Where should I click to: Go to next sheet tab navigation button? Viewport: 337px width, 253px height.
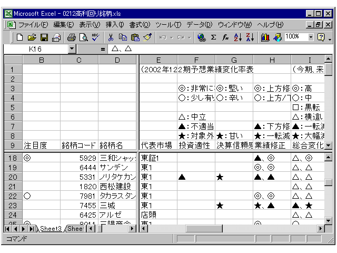[x=23, y=229]
